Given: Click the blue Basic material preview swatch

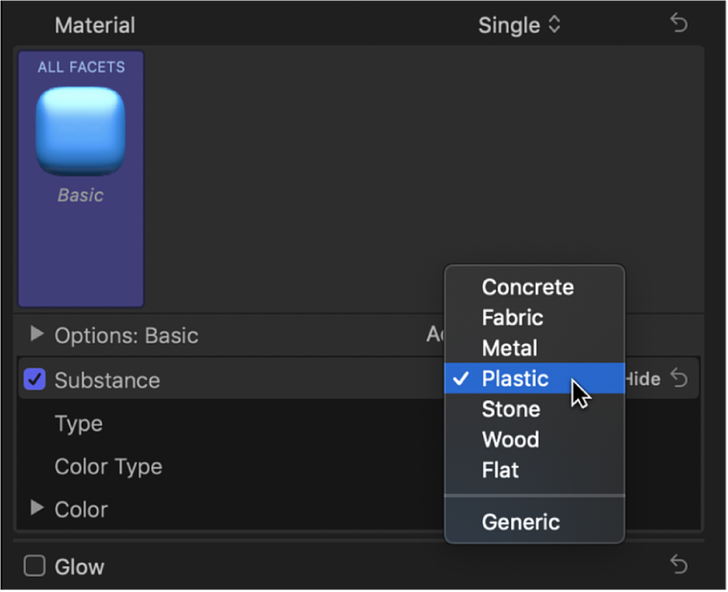Looking at the screenshot, I should coord(81,130).
